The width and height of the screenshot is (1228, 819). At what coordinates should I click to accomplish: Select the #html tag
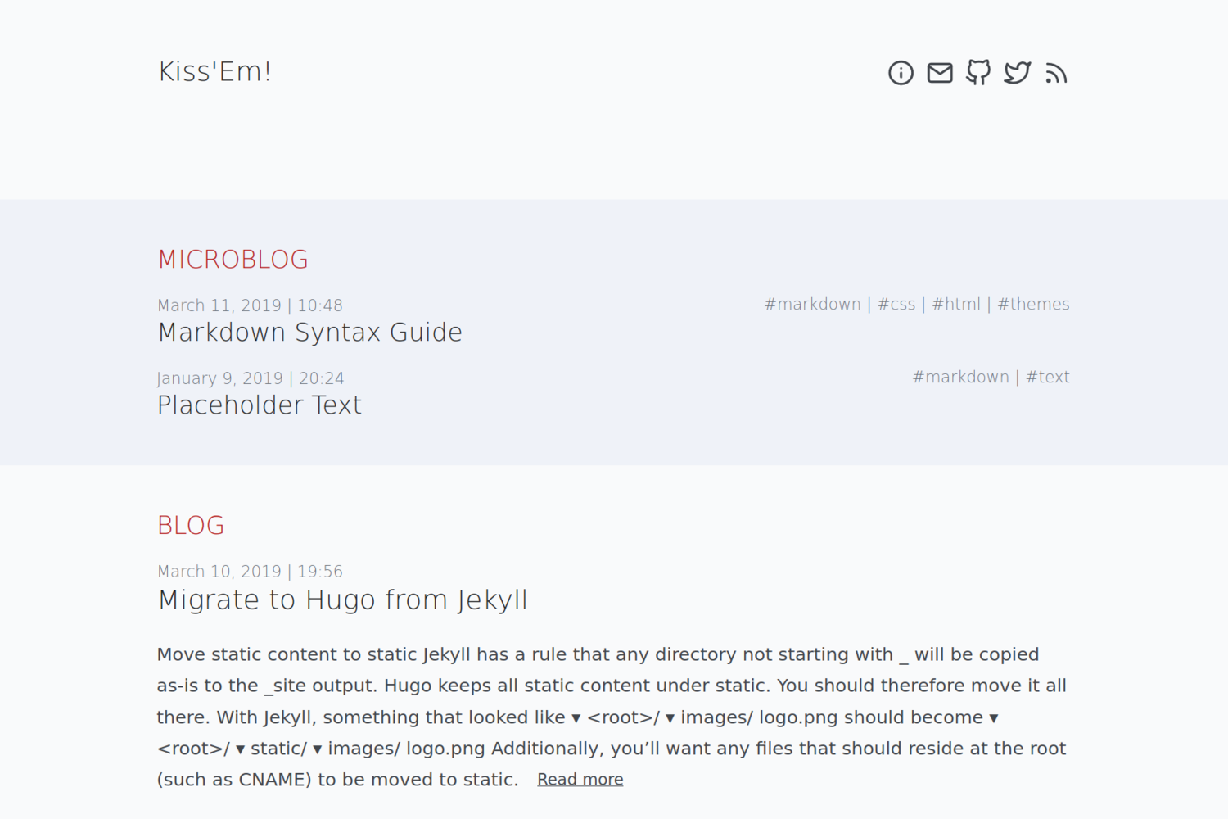pyautogui.click(x=956, y=305)
